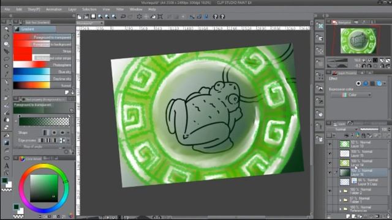
Task: Select the Photosphere gradient preset
Action: click(42, 65)
